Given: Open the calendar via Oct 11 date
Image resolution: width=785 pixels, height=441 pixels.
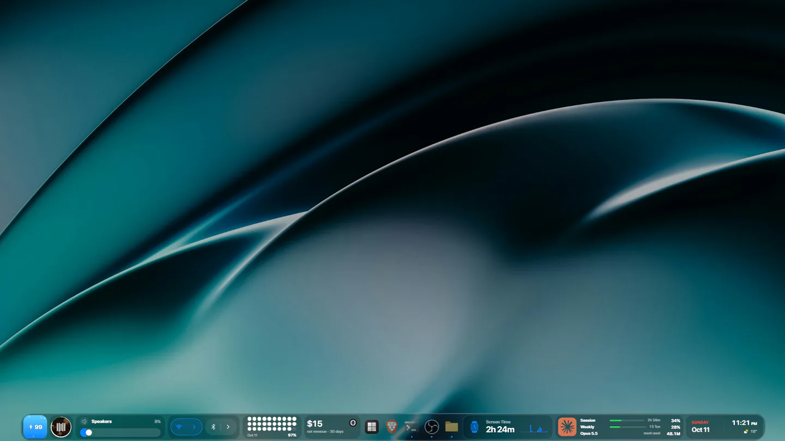Looking at the screenshot, I should 701,430.
